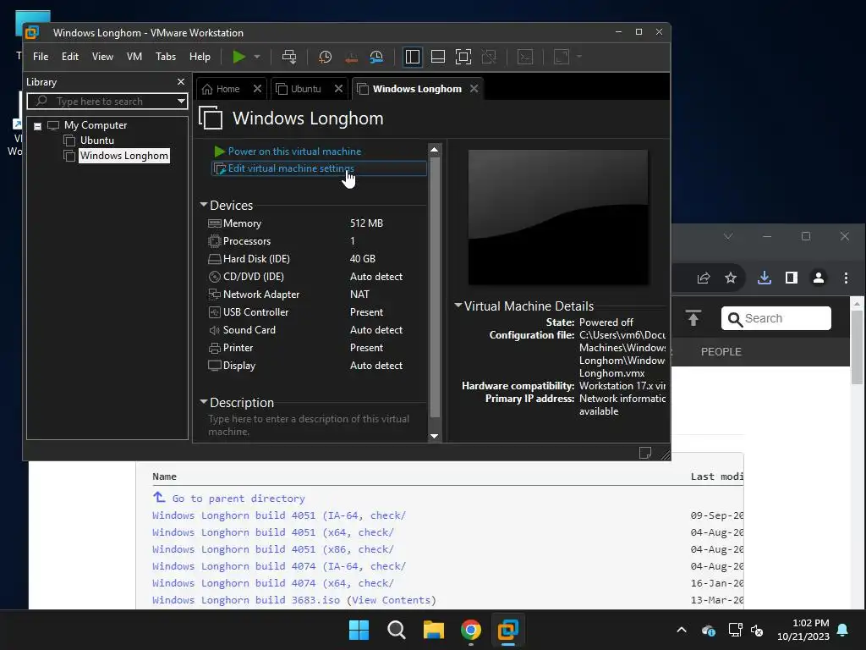Enter full screen mode icon
The image size is (866, 650).
click(463, 57)
